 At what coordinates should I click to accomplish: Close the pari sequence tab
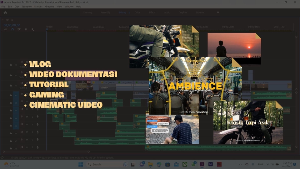pyautogui.click(x=3, y=19)
